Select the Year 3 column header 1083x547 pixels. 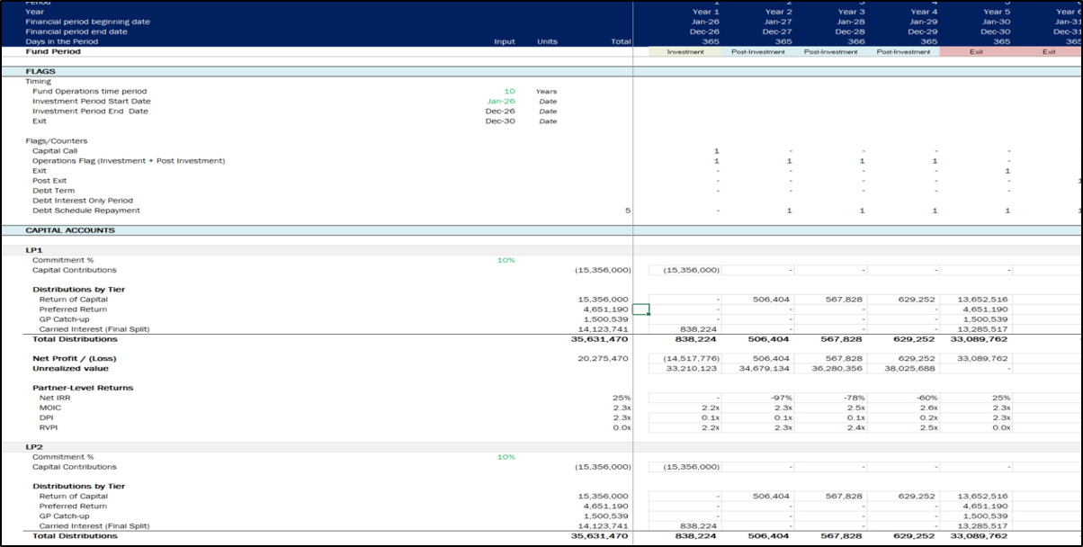pos(850,12)
